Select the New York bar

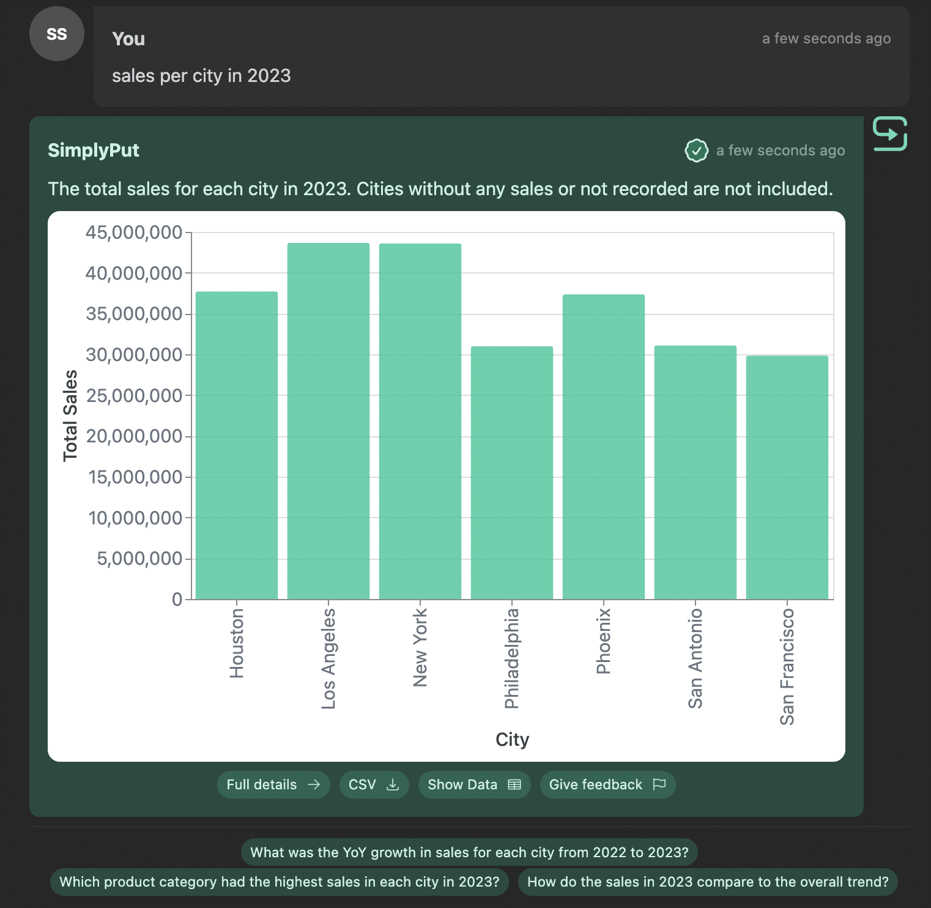tap(420, 422)
